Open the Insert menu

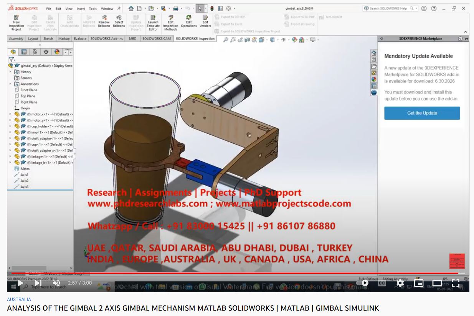tap(81, 8)
